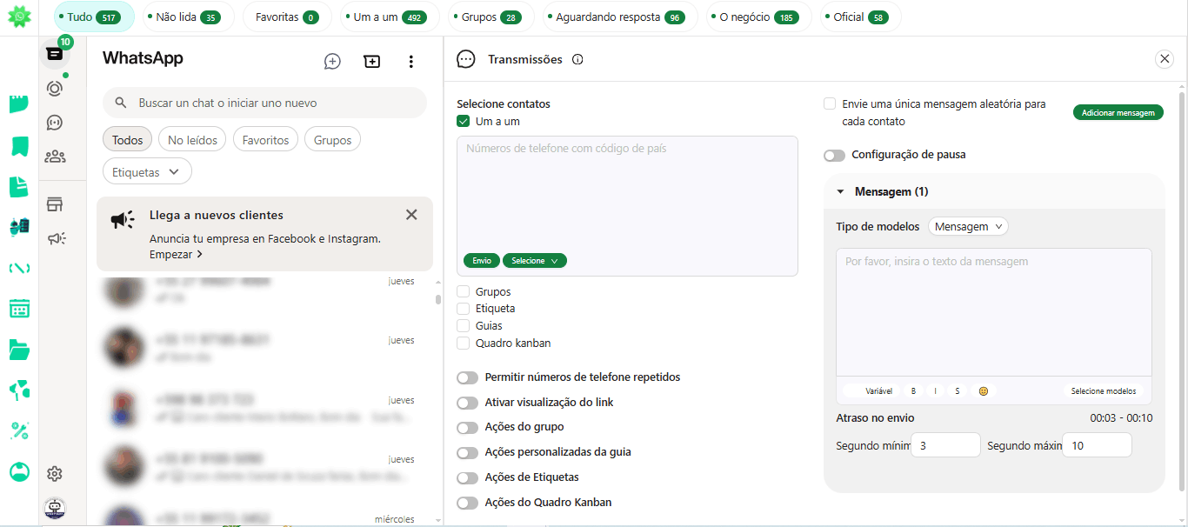1188x527 pixels.
Task: Turn on 'Ações de Etiquetas' toggle
Action: pos(468,477)
